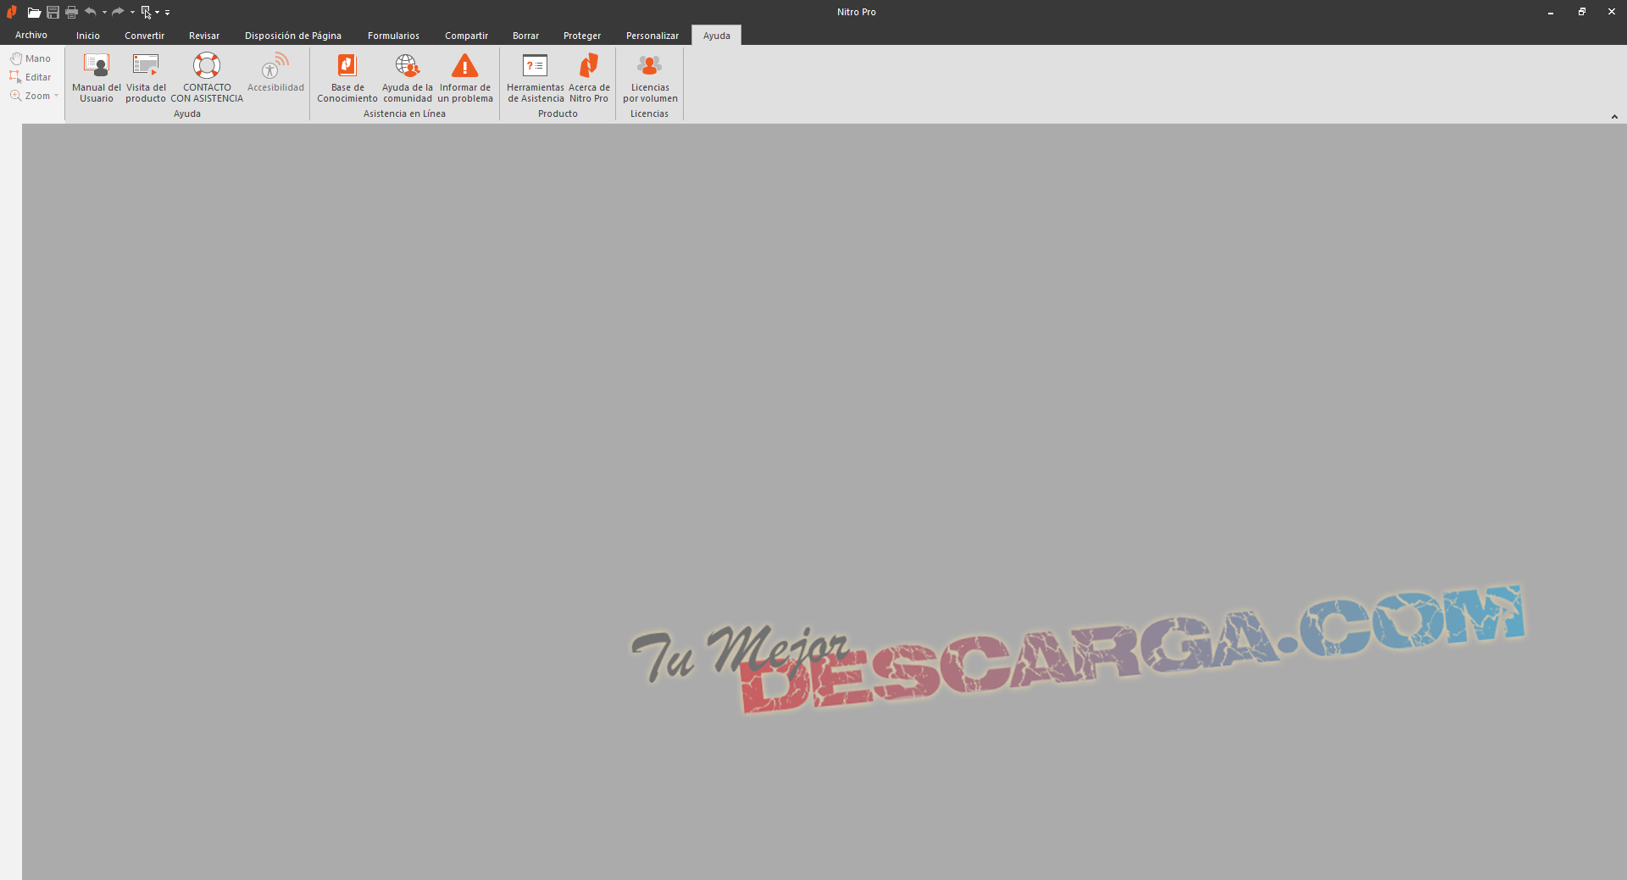Open the selection tool dropdown arrow

click(158, 12)
